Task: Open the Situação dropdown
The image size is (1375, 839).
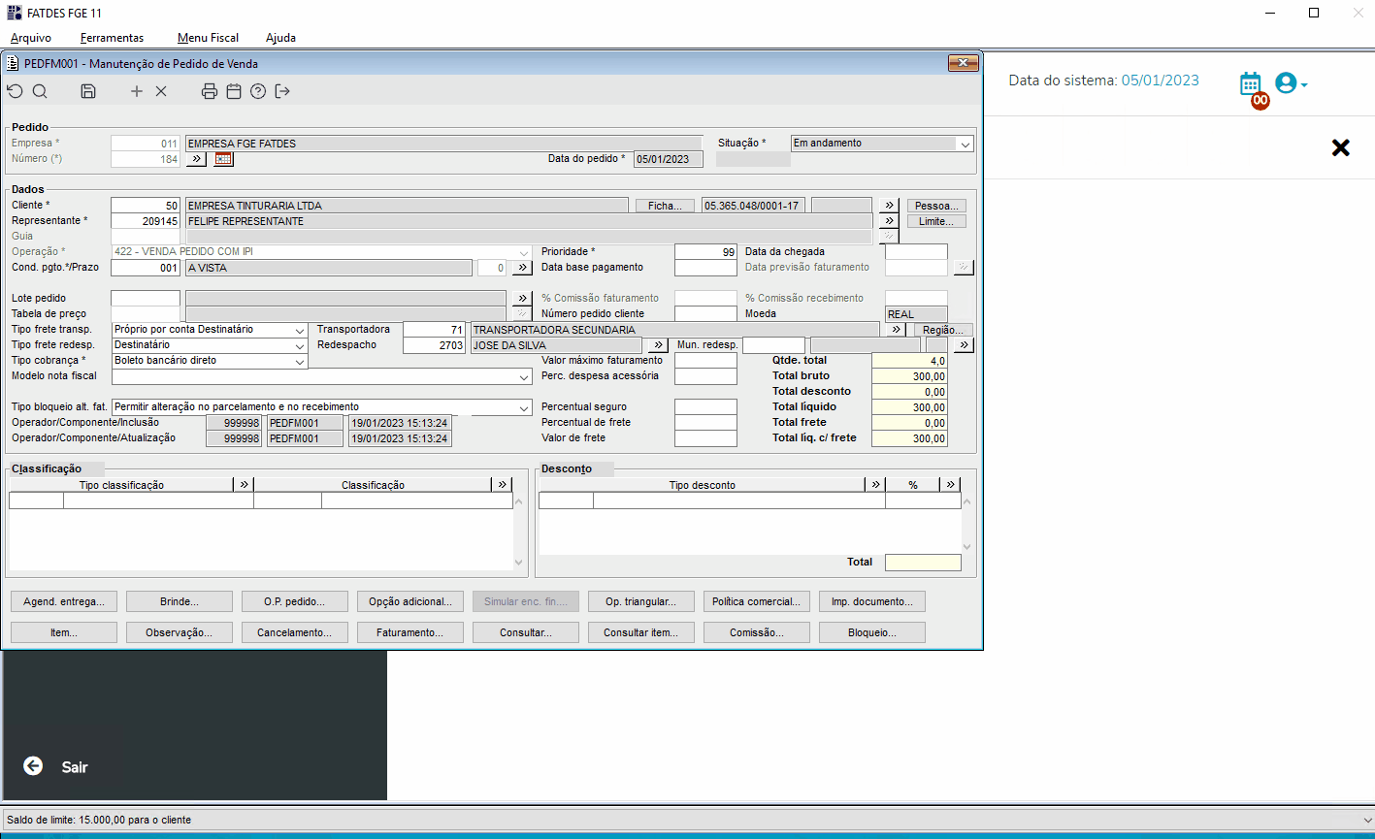Action: (x=965, y=144)
